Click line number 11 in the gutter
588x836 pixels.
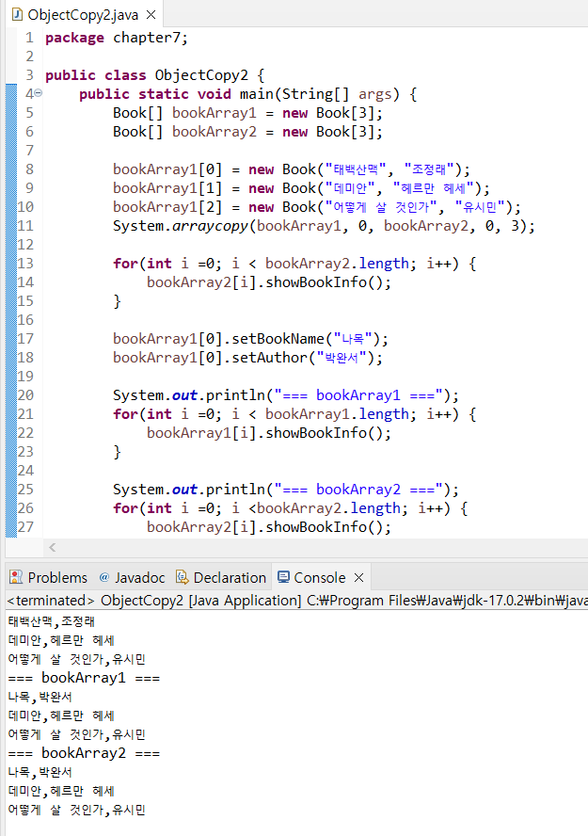click(26, 226)
